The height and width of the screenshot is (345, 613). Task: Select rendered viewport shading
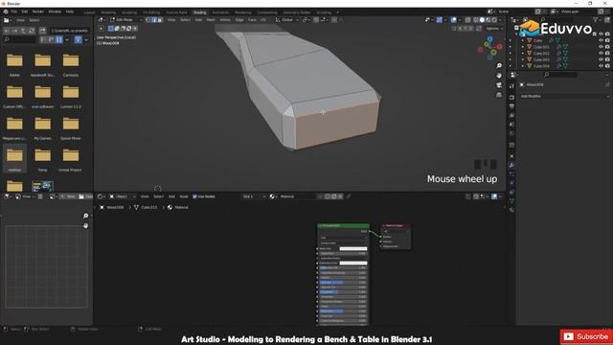click(x=494, y=20)
